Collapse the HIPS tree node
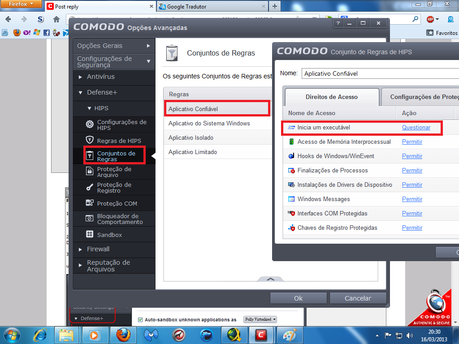Screen dimensions: 459x344 pyautogui.click(x=89, y=108)
